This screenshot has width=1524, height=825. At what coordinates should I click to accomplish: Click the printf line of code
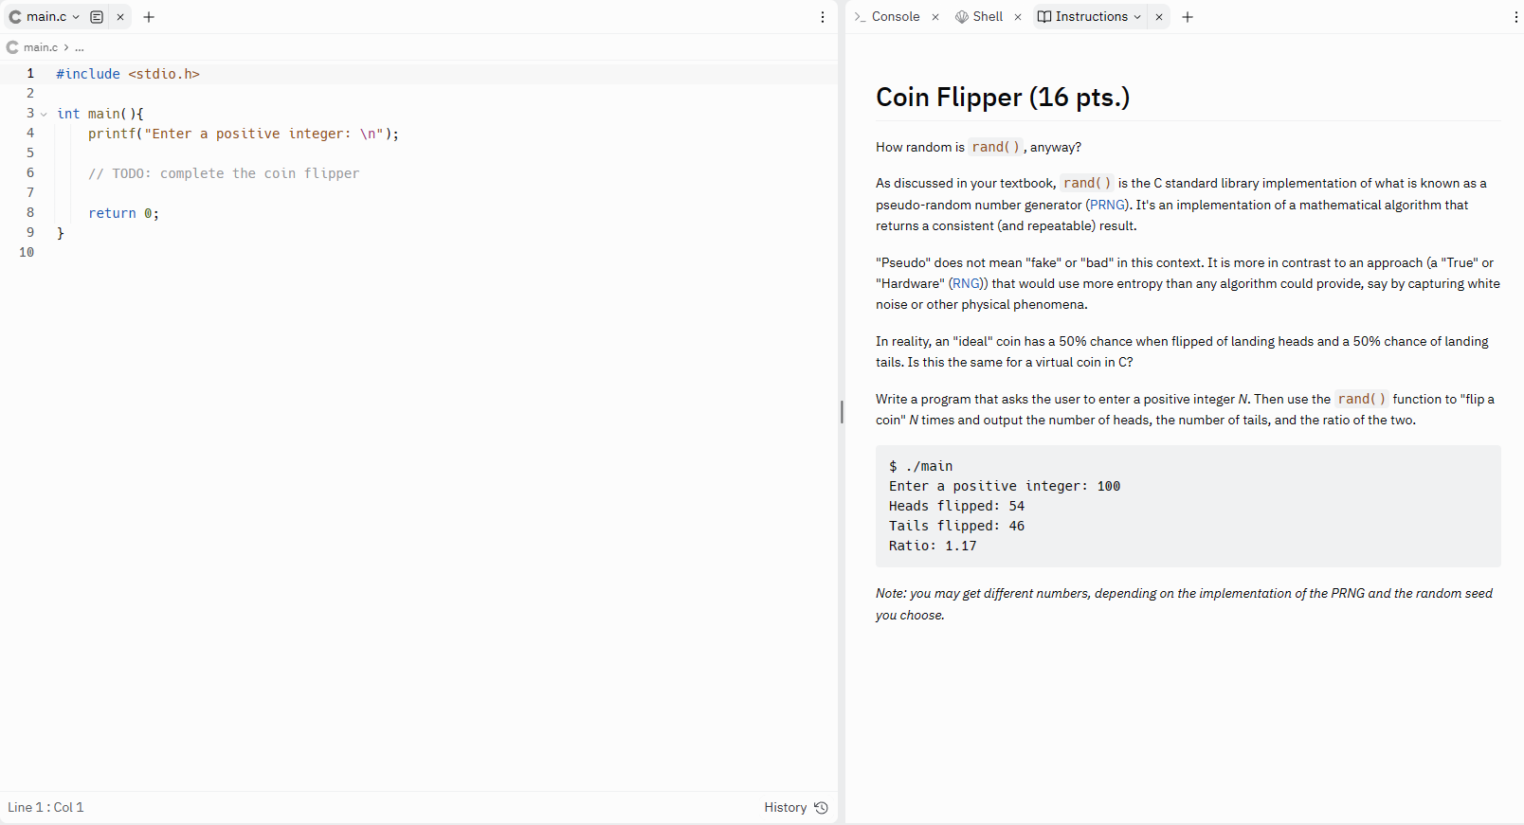coord(244,134)
